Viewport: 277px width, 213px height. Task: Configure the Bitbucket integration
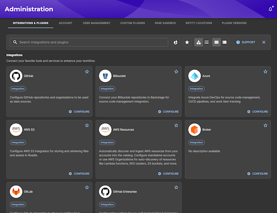point(168,112)
